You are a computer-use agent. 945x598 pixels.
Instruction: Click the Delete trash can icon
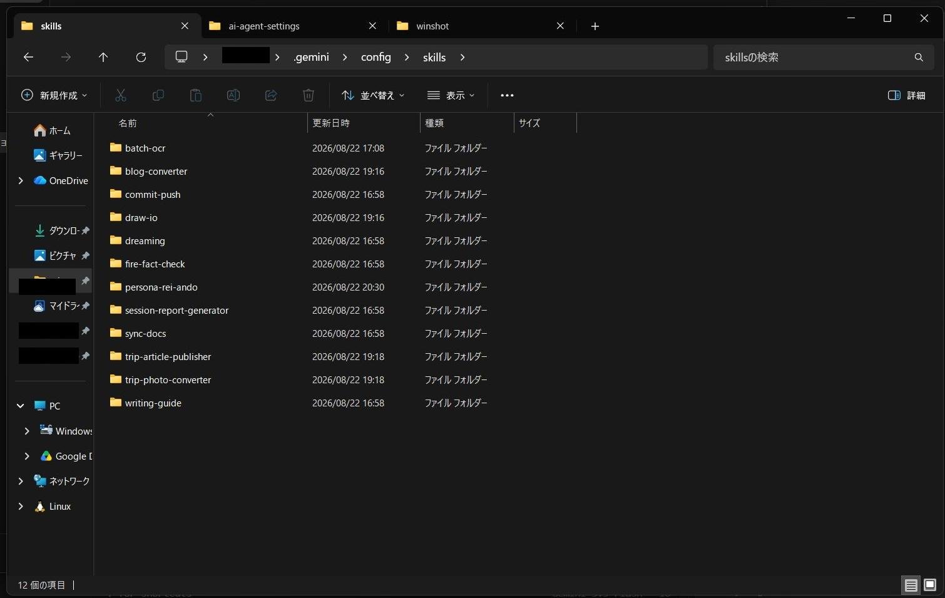pyautogui.click(x=309, y=95)
